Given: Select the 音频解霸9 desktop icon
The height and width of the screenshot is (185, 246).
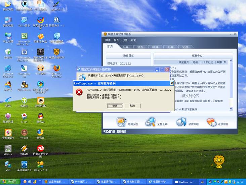Looking at the screenshot, I should tap(8, 134).
